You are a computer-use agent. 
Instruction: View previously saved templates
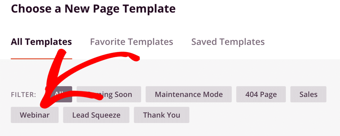(x=228, y=42)
